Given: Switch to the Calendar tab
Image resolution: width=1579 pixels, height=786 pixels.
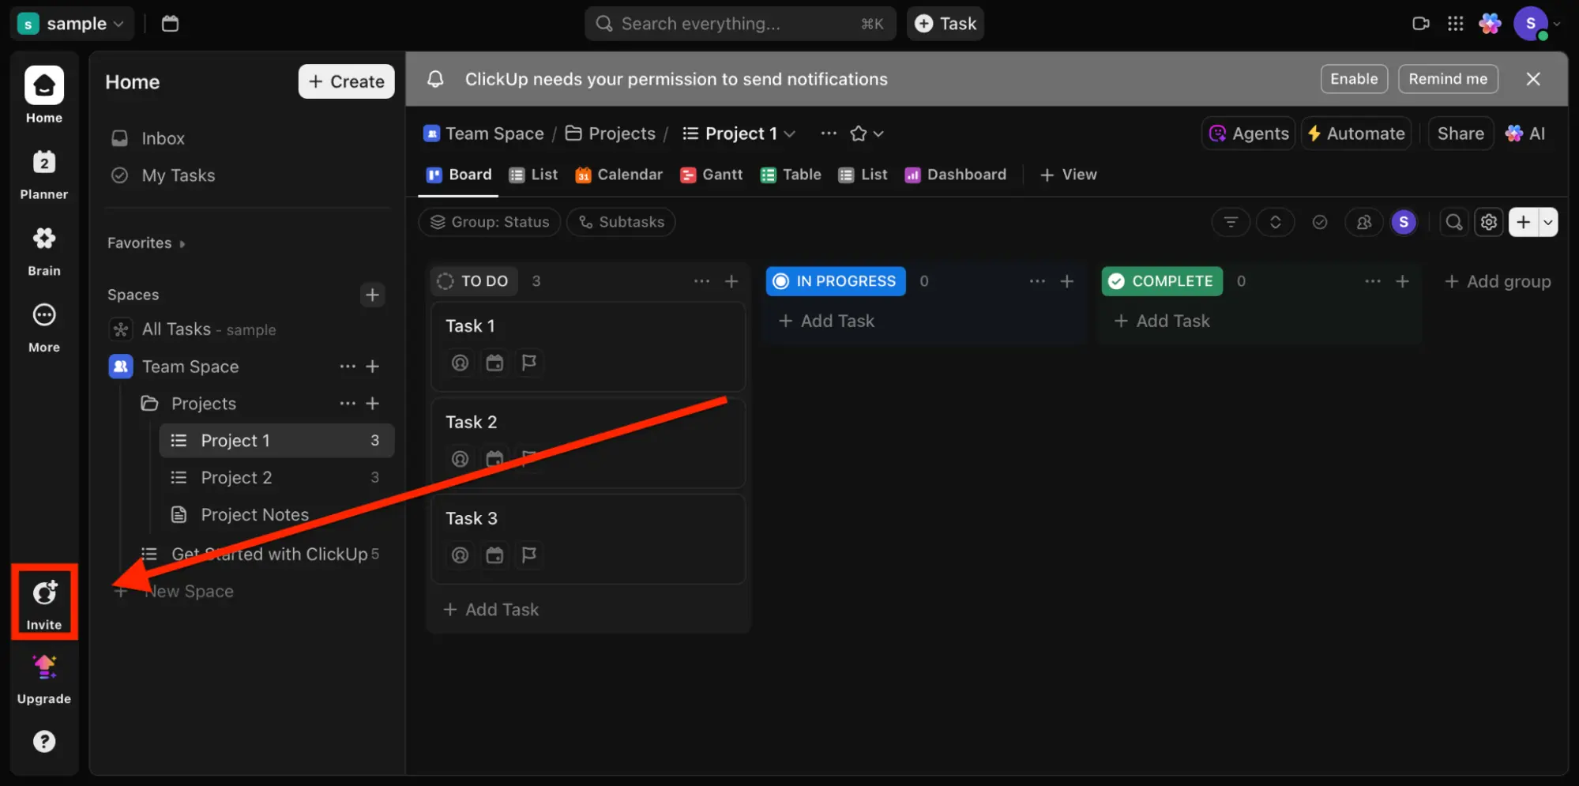Looking at the screenshot, I should pyautogui.click(x=618, y=175).
